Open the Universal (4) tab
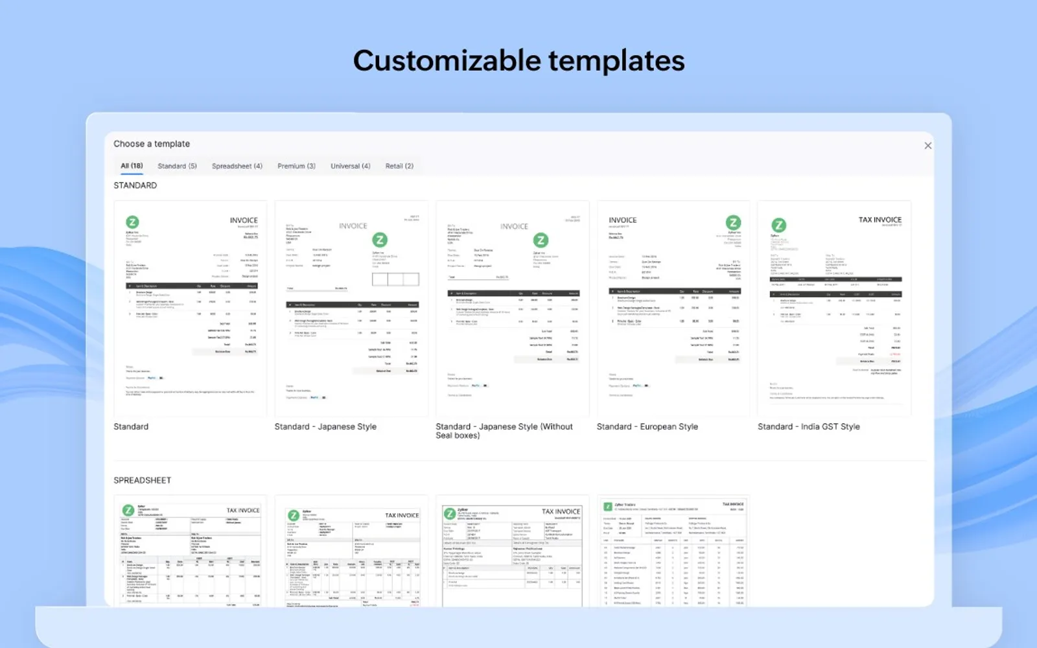Screen dimensions: 1037x648 point(350,166)
